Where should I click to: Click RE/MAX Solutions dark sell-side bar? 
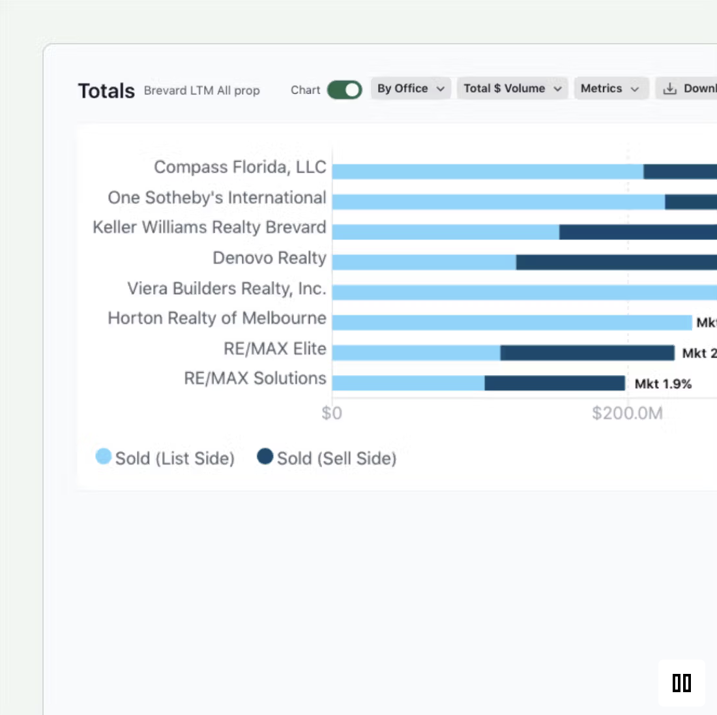tap(555, 383)
